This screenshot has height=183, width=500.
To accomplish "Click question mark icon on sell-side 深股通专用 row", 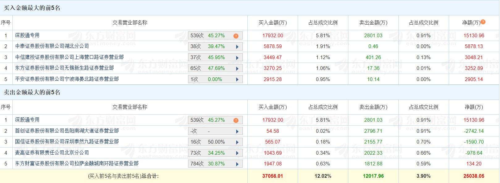I will click(x=236, y=120).
